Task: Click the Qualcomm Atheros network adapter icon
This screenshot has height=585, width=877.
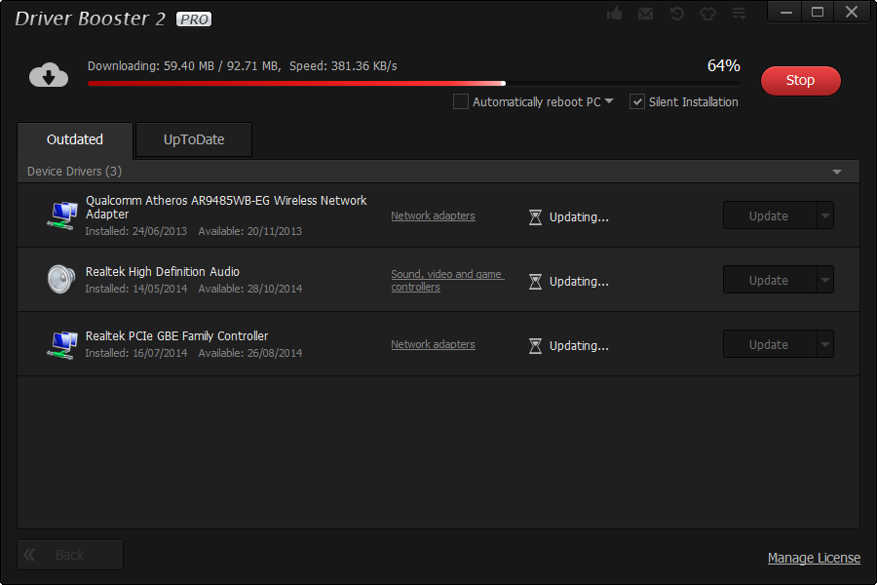Action: pyautogui.click(x=62, y=214)
